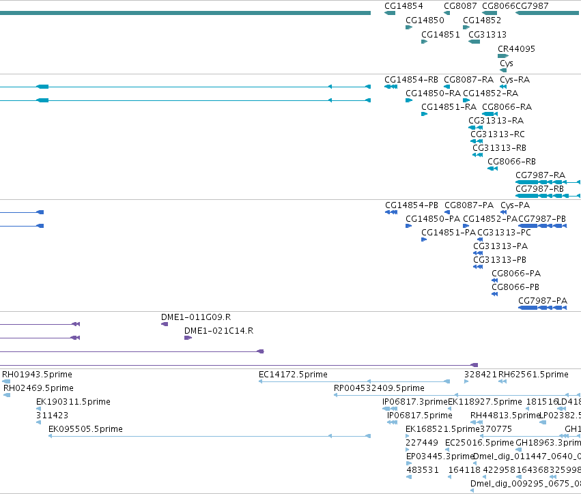581x494 pixels.
Task: Select the CG14854 gene label
Action: click(403, 6)
